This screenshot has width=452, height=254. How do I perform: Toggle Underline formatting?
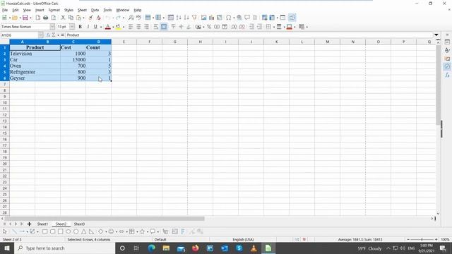[x=95, y=27]
